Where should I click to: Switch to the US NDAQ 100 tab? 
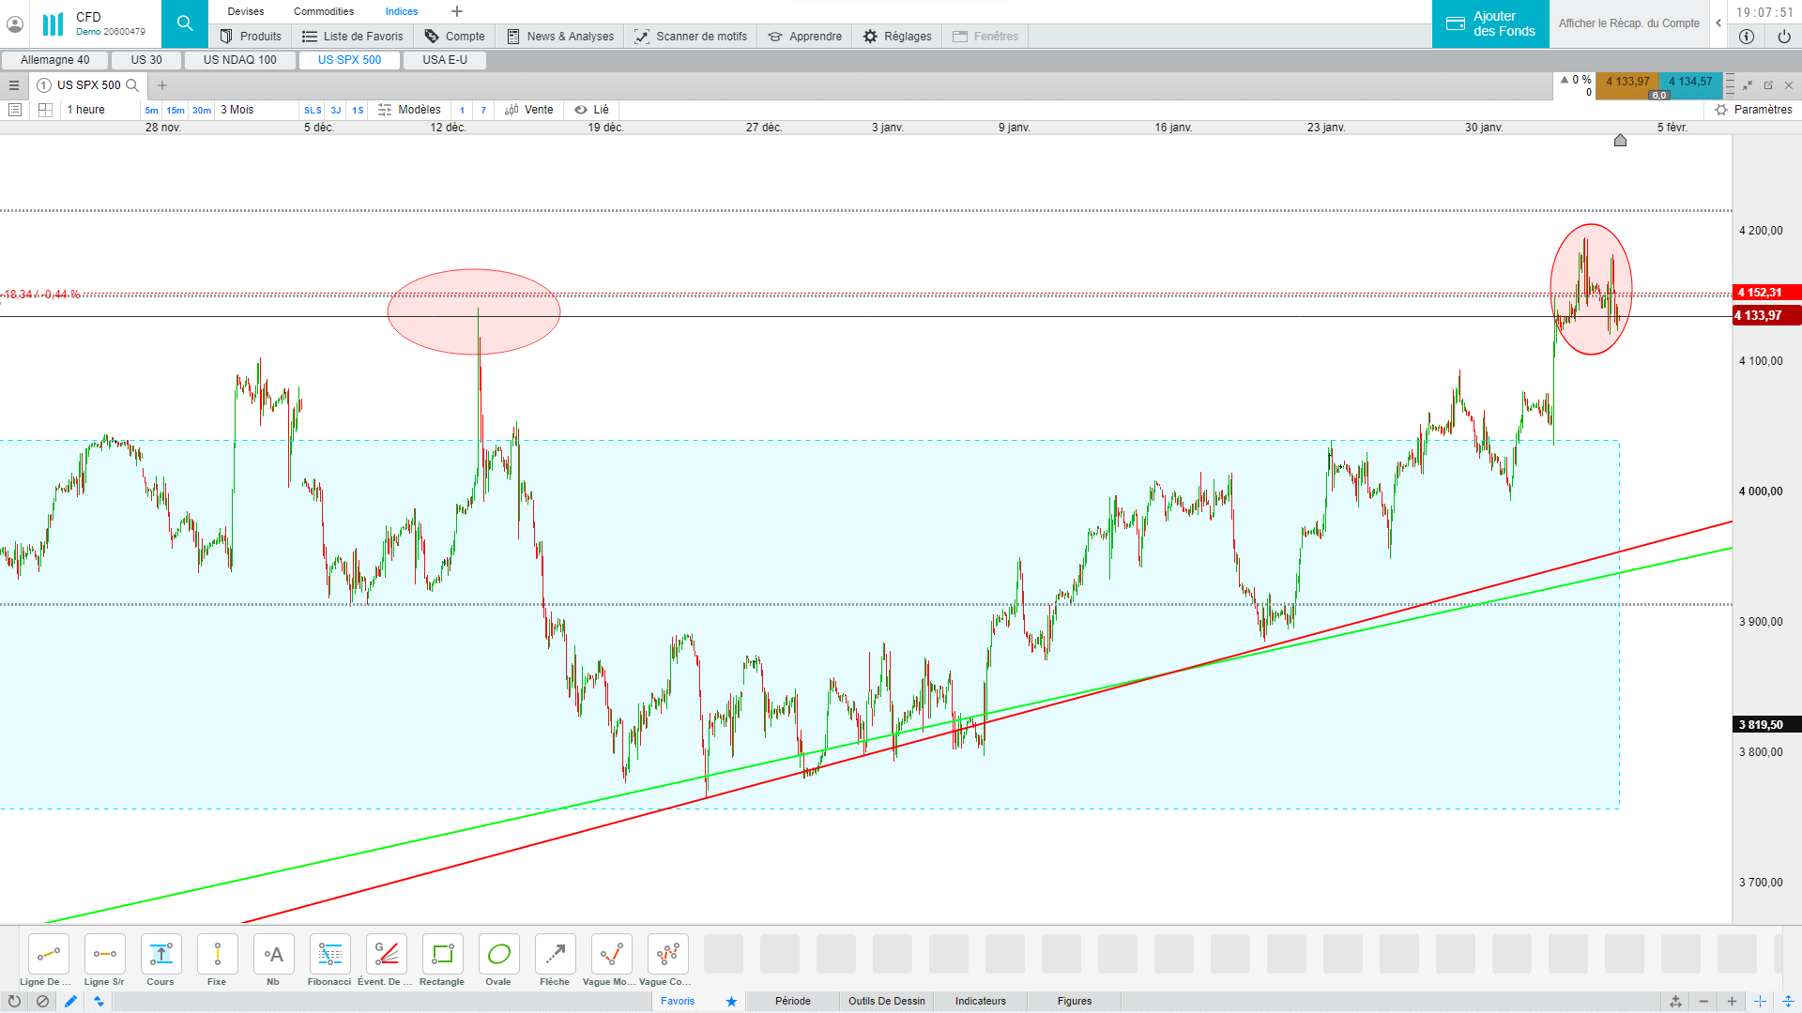240,60
